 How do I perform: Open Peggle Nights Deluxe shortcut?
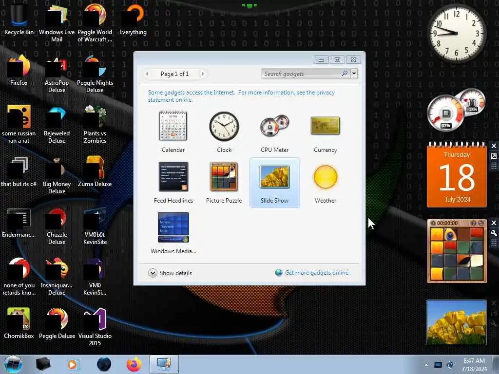(x=95, y=74)
